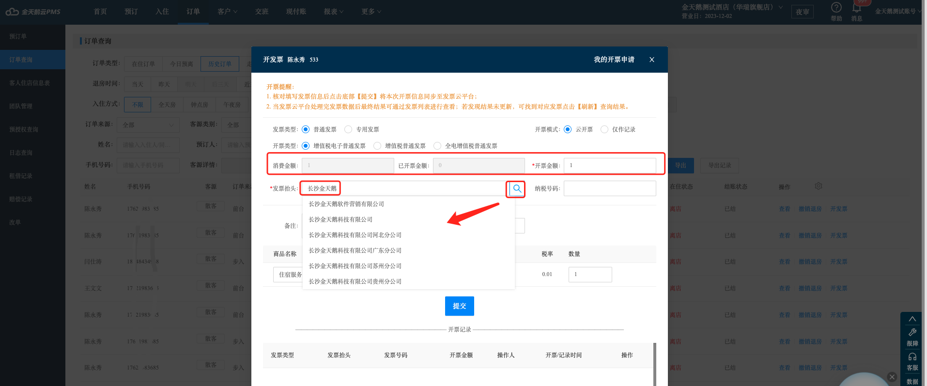Expand the 更多 menu dropdown

pos(371,12)
